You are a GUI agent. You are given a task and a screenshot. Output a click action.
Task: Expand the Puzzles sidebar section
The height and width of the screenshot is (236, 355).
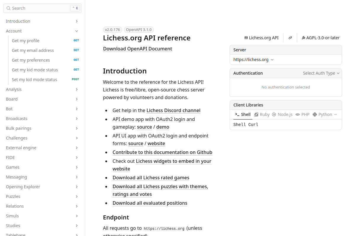77,196
